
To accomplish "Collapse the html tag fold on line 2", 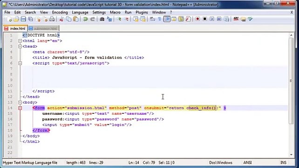I will point(20,41).
